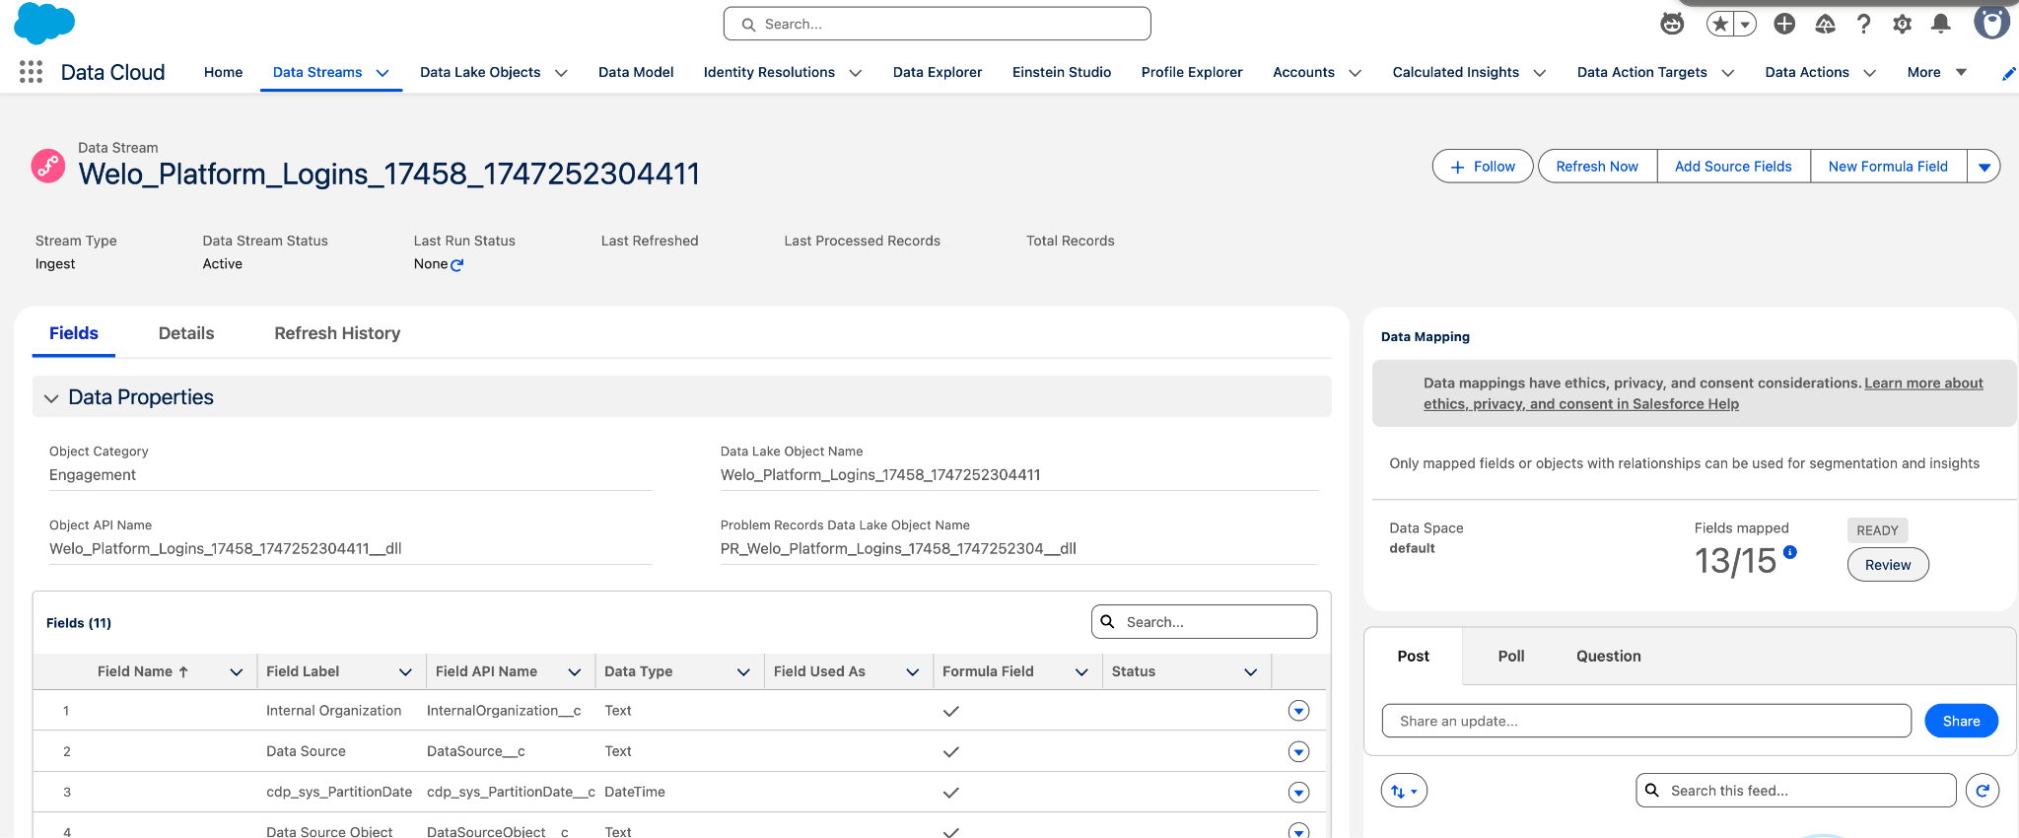Click the refresh feed icon
The width and height of the screenshot is (2019, 838).
[1982, 791]
